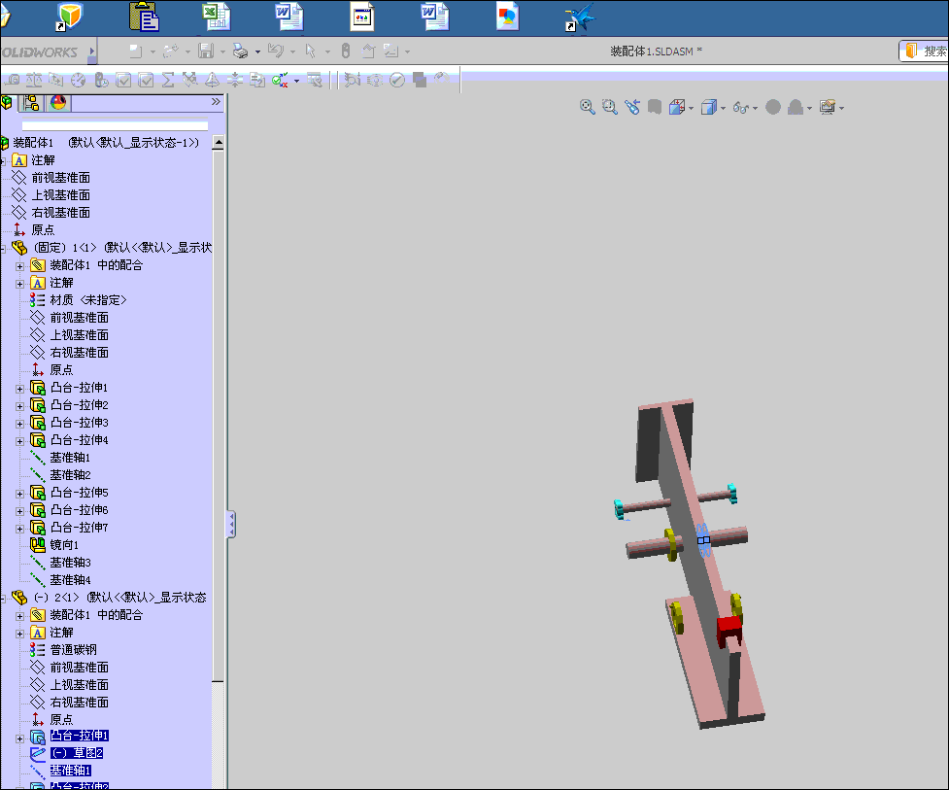Image resolution: width=949 pixels, height=790 pixels.
Task: Expand 凸台-拉伸7 feature
Action: [20, 529]
